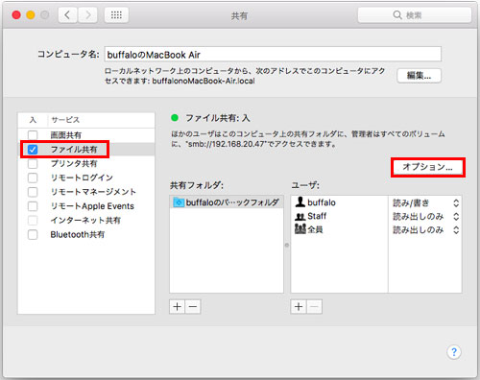Enable リモートログイン checkbox
Image resolution: width=480 pixels, height=380 pixels.
coord(33,178)
